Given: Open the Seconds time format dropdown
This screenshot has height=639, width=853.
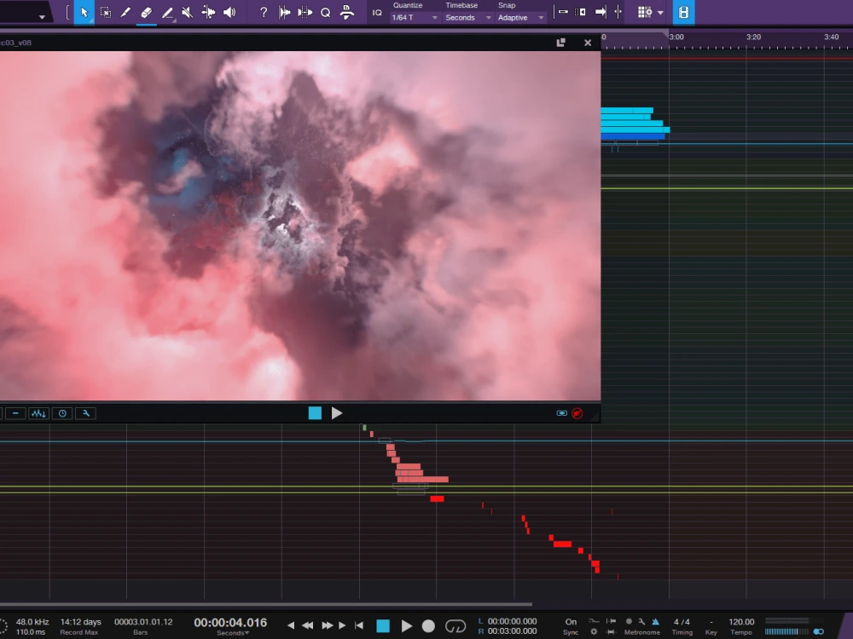Looking at the screenshot, I should [233, 633].
